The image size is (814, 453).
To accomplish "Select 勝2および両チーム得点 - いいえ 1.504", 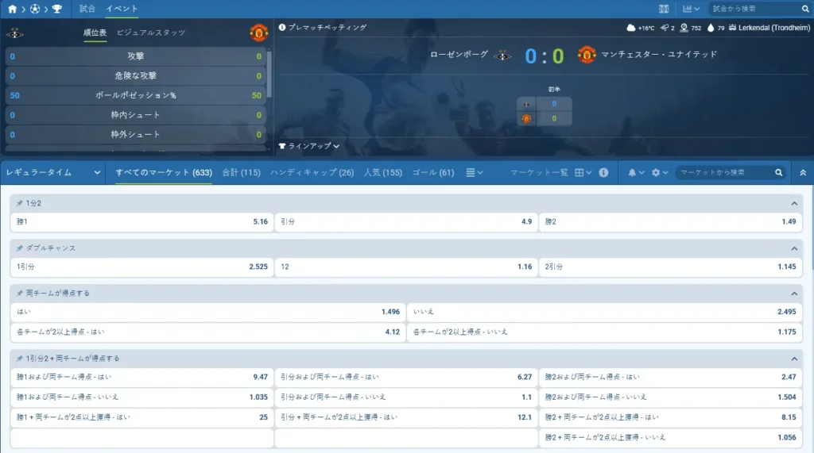I will tap(671, 397).
